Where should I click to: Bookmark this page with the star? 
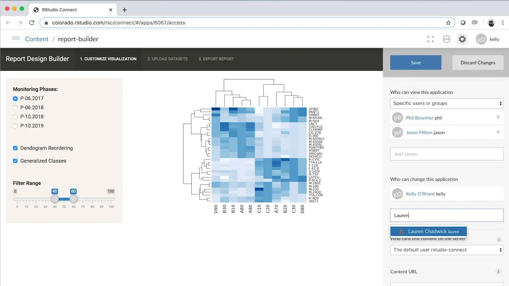[448, 23]
